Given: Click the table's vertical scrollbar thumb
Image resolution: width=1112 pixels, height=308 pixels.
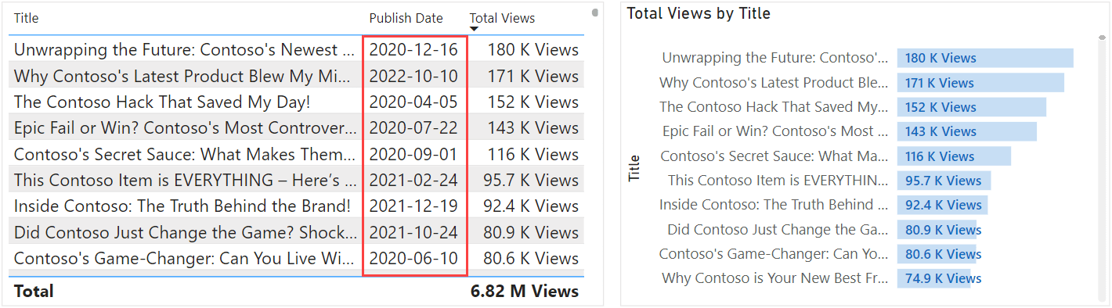Looking at the screenshot, I should click(x=595, y=13).
